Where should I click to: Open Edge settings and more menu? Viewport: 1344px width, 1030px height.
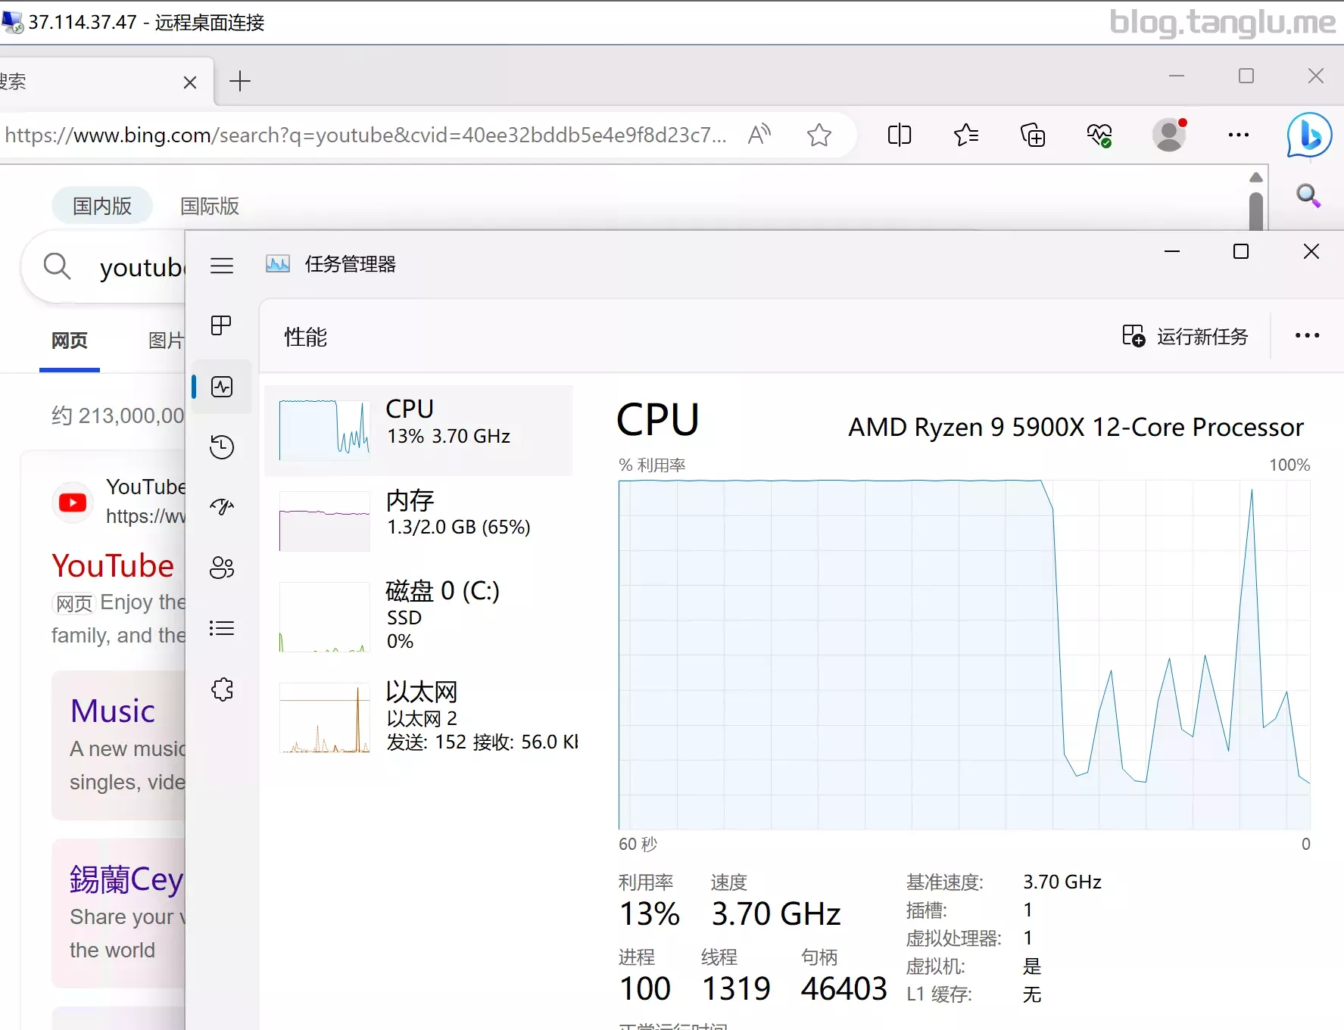tap(1238, 135)
